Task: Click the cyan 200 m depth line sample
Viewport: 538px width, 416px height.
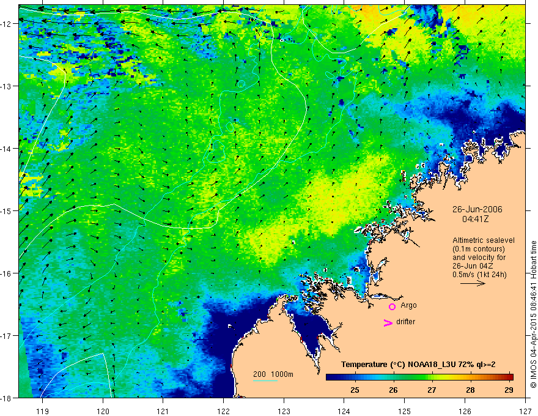Action: pyautogui.click(x=265, y=381)
